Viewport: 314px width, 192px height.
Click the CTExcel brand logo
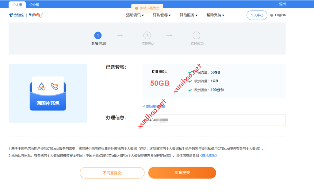coord(36,15)
